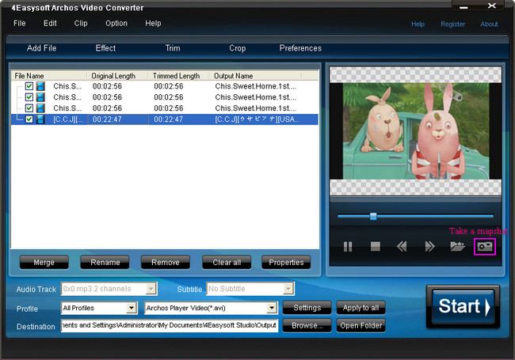Uncheck the second Chis.S file checkbox

[x=29, y=97]
